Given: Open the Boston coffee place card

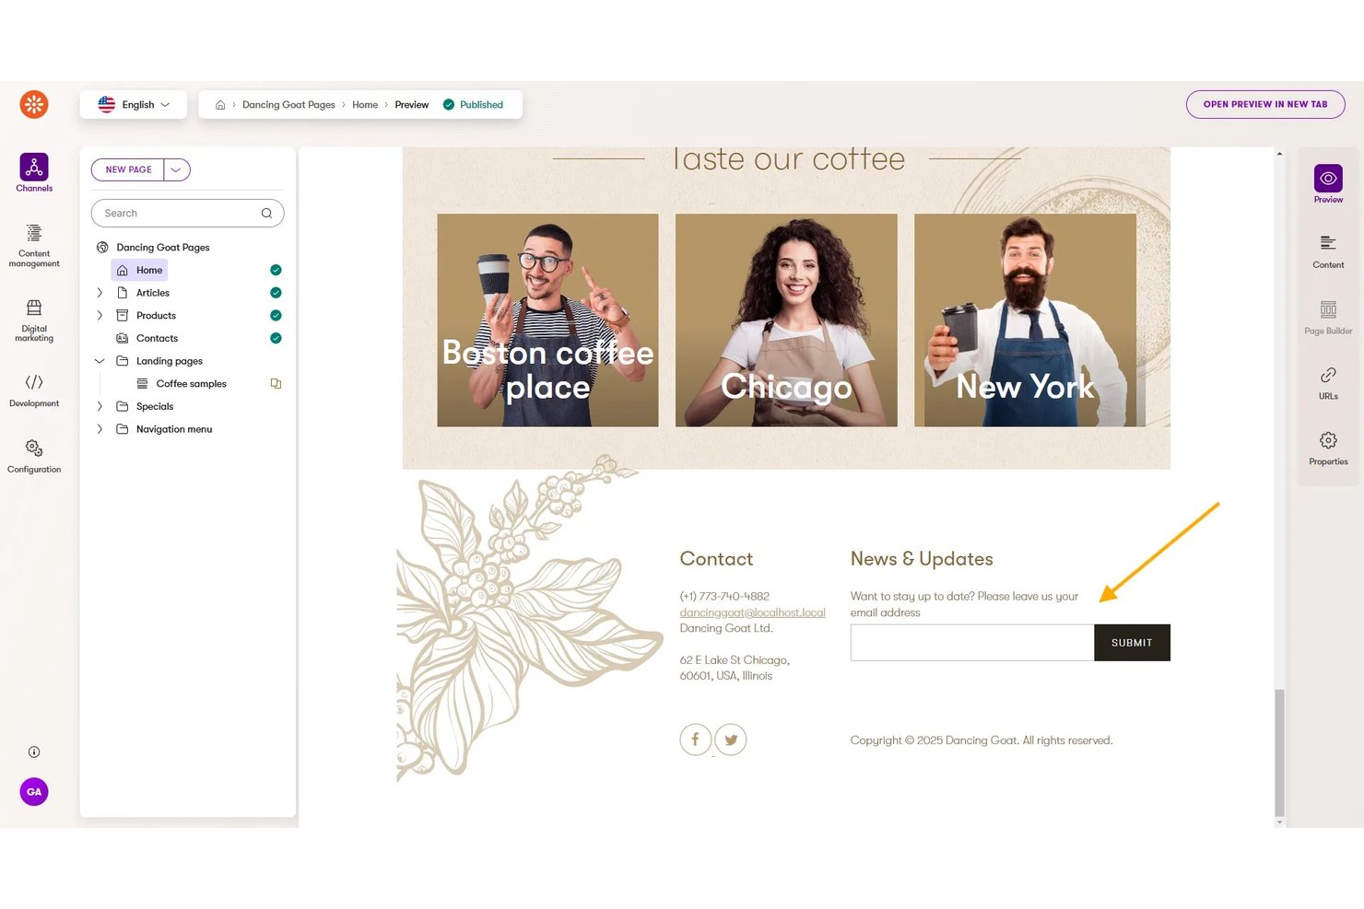Looking at the screenshot, I should tap(547, 320).
